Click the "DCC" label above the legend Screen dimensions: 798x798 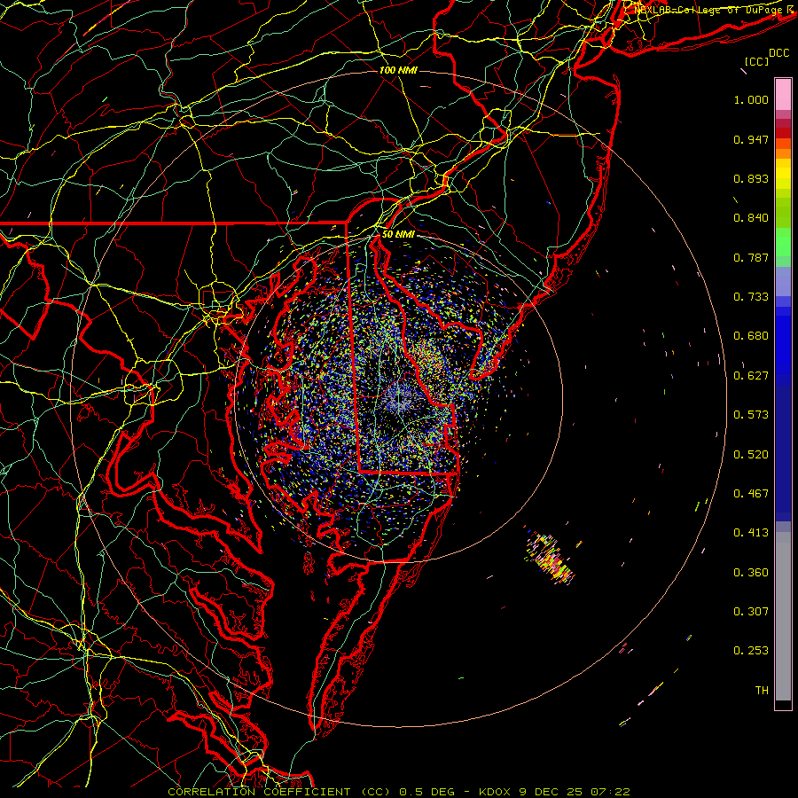(x=778, y=53)
